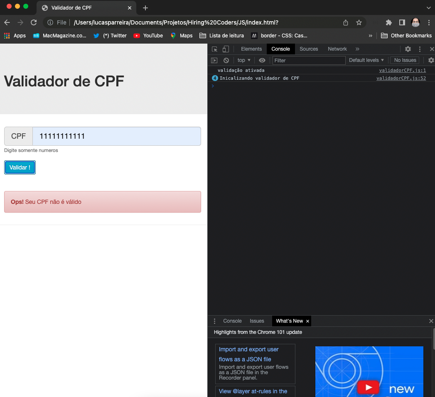Open validadorCPF.js:52 source link
This screenshot has width=435, height=397.
pos(401,78)
